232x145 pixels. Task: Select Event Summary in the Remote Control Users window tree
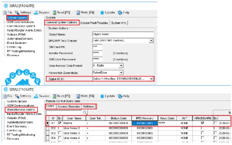point(17,126)
